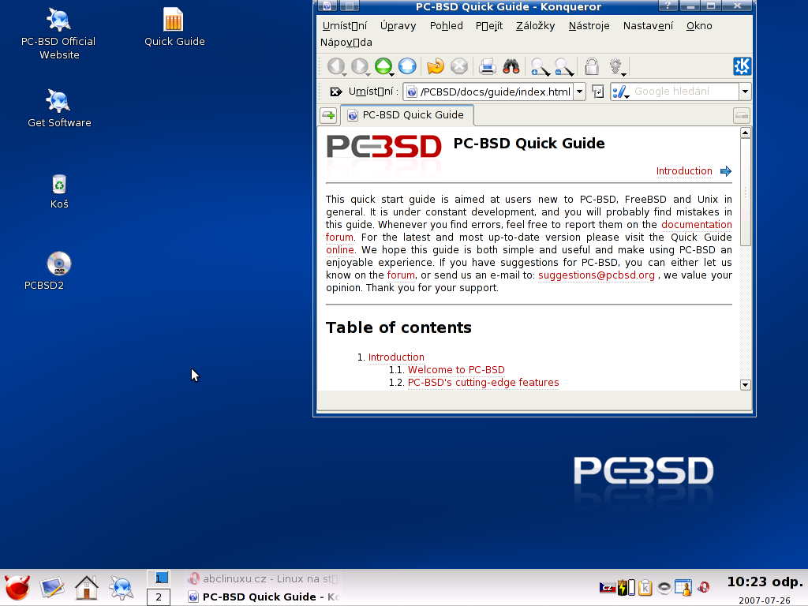Open Introduction in the Table of contents
The width and height of the screenshot is (808, 606).
[x=396, y=357]
